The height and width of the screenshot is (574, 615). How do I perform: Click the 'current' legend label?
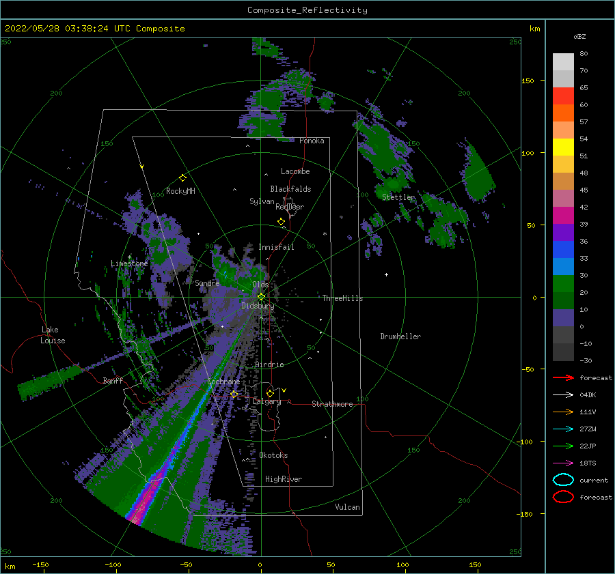(594, 480)
